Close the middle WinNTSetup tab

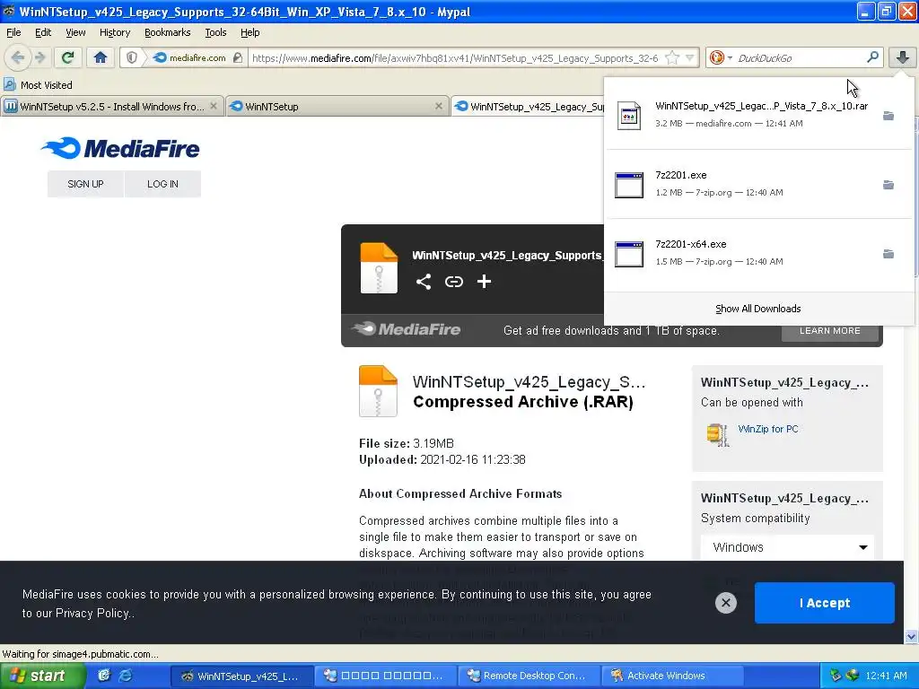438,106
